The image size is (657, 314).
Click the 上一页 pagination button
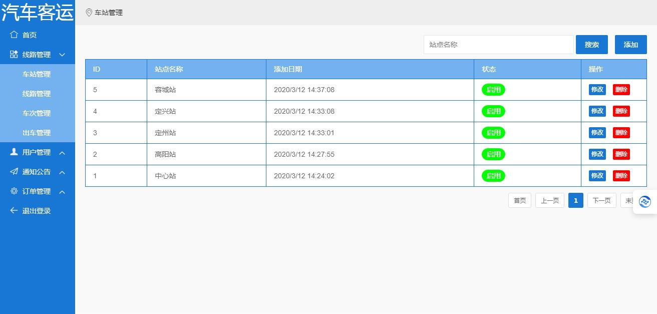(550, 200)
